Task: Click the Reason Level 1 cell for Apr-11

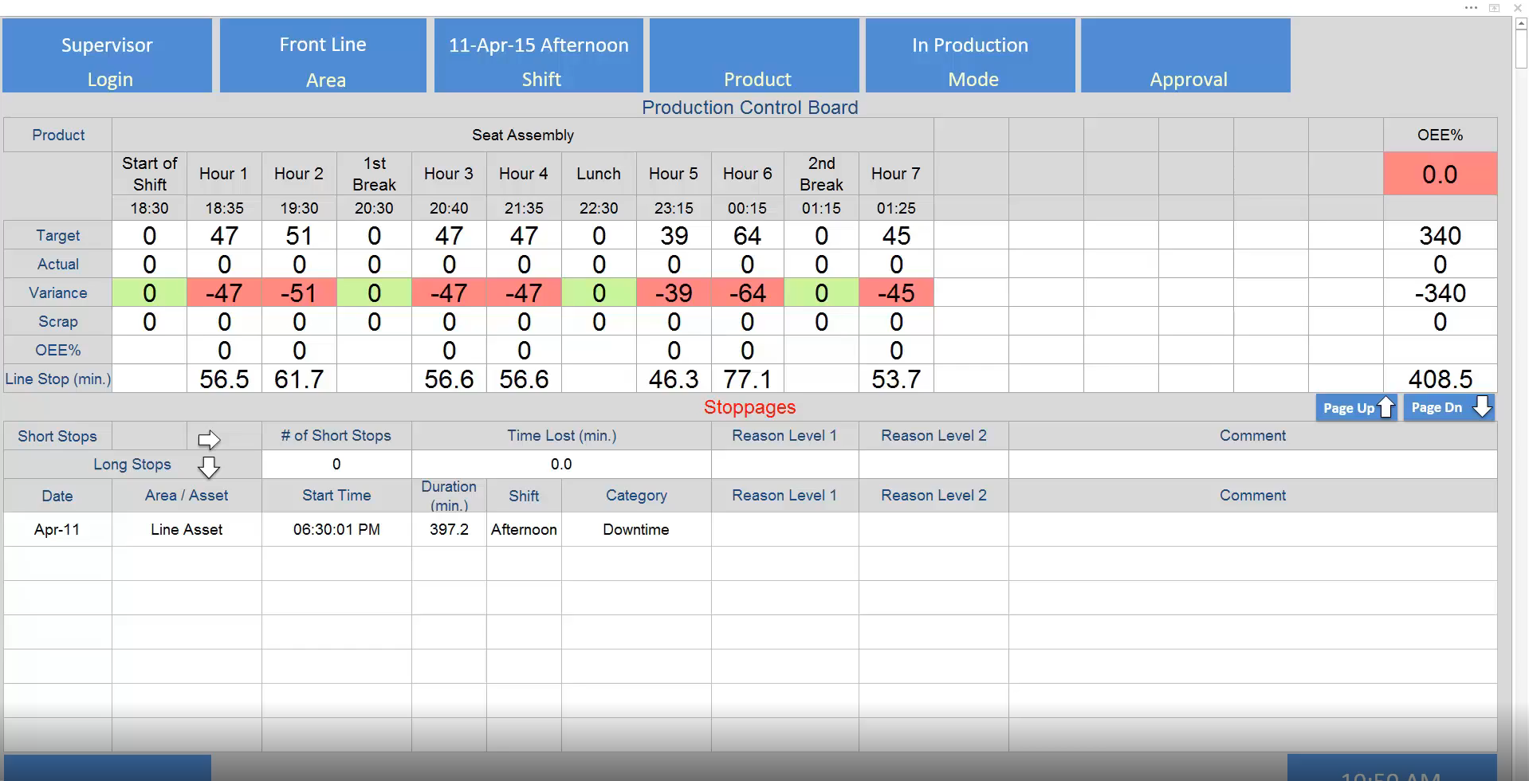Action: coord(784,529)
